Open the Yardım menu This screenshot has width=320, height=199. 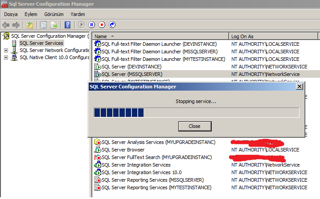coord(78,14)
